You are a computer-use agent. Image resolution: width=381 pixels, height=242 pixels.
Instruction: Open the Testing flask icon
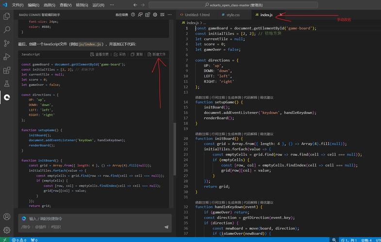click(x=7, y=84)
